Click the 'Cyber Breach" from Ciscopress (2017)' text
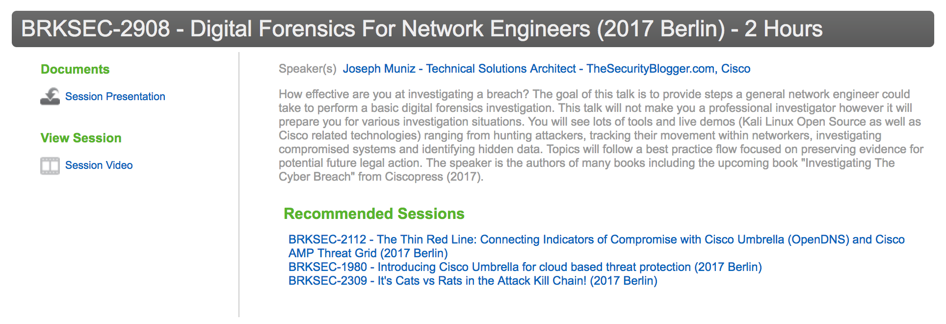This screenshot has width=946, height=324. [381, 177]
